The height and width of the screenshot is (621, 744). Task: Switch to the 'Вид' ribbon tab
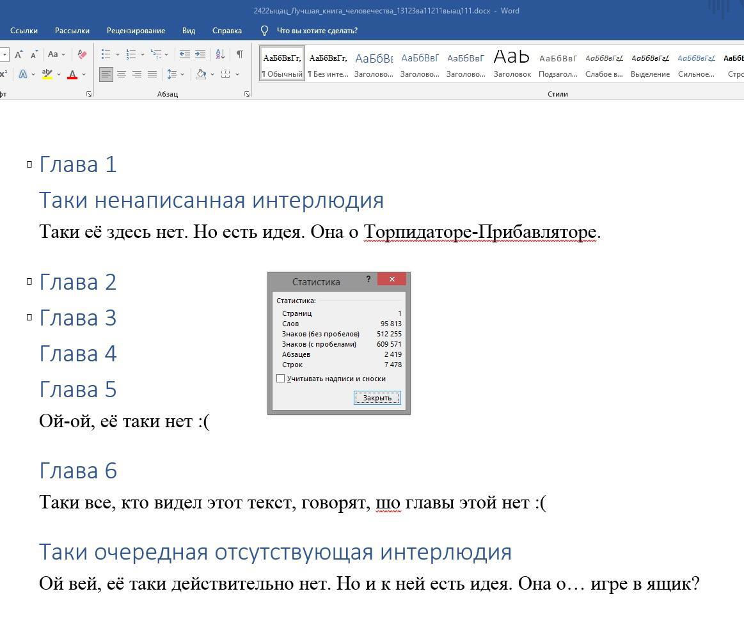[x=188, y=30]
